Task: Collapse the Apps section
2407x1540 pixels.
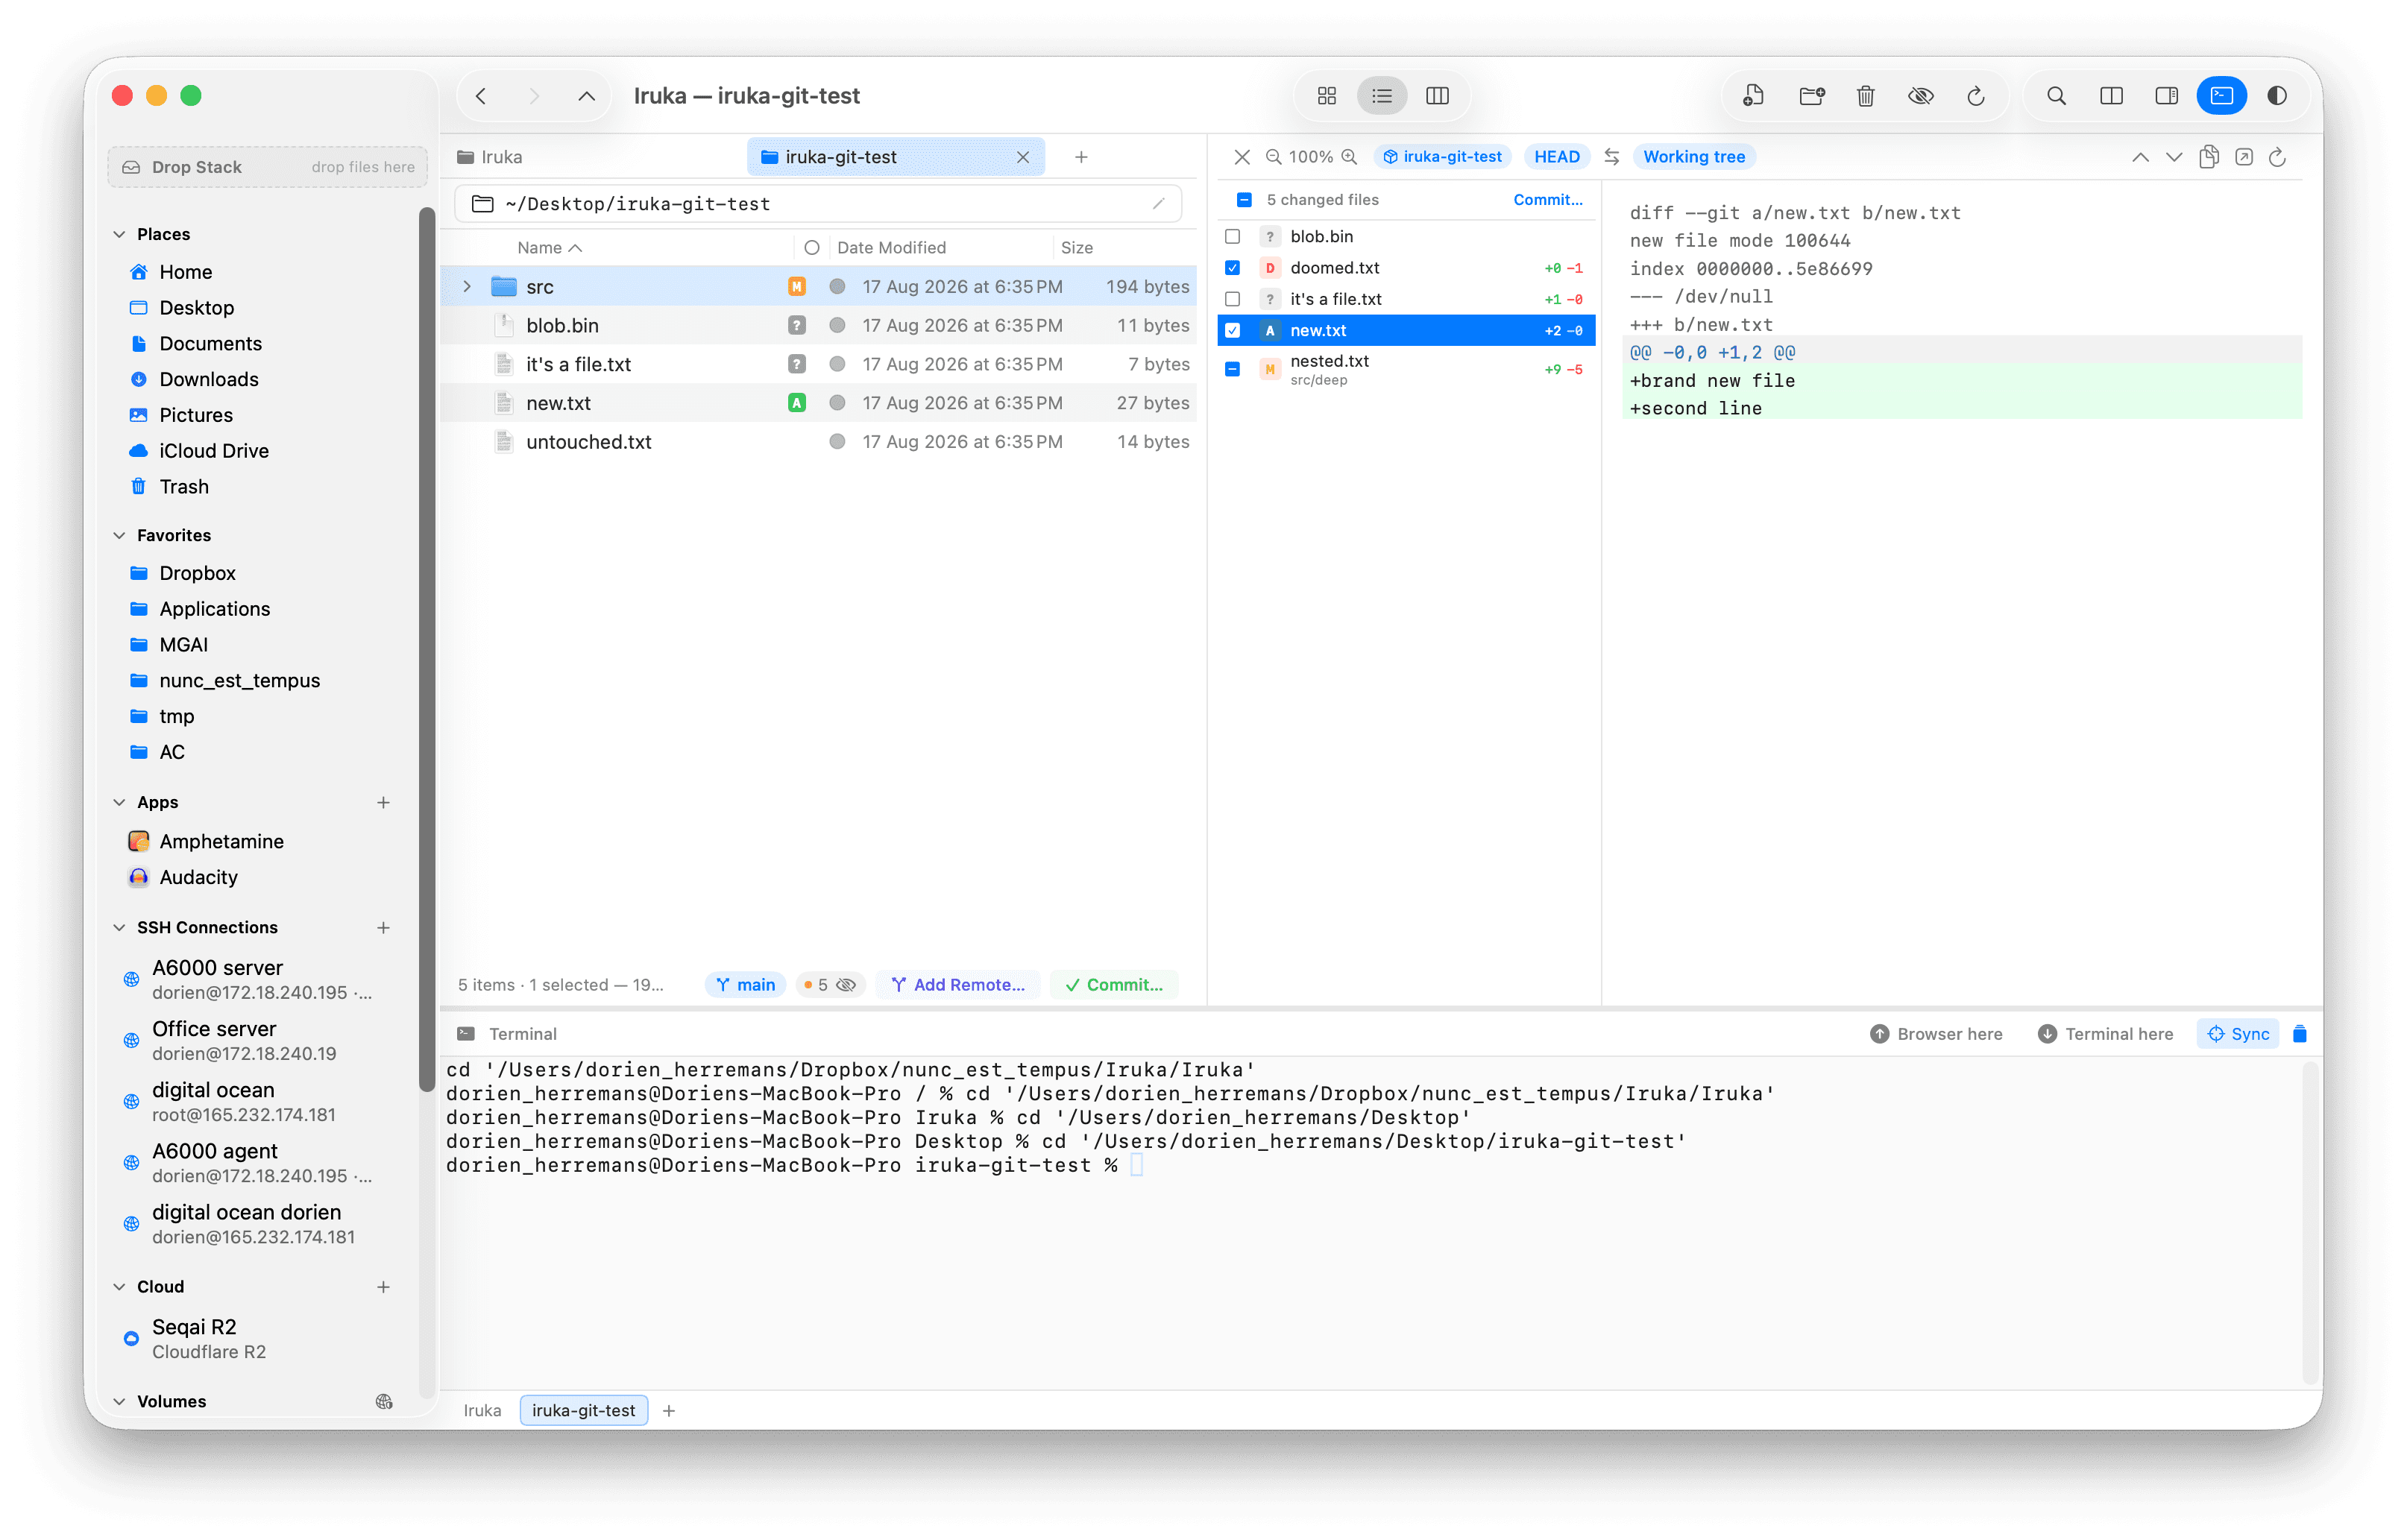Action: (119, 802)
